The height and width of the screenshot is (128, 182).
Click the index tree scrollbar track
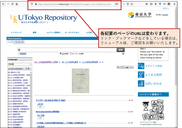coord(31,100)
